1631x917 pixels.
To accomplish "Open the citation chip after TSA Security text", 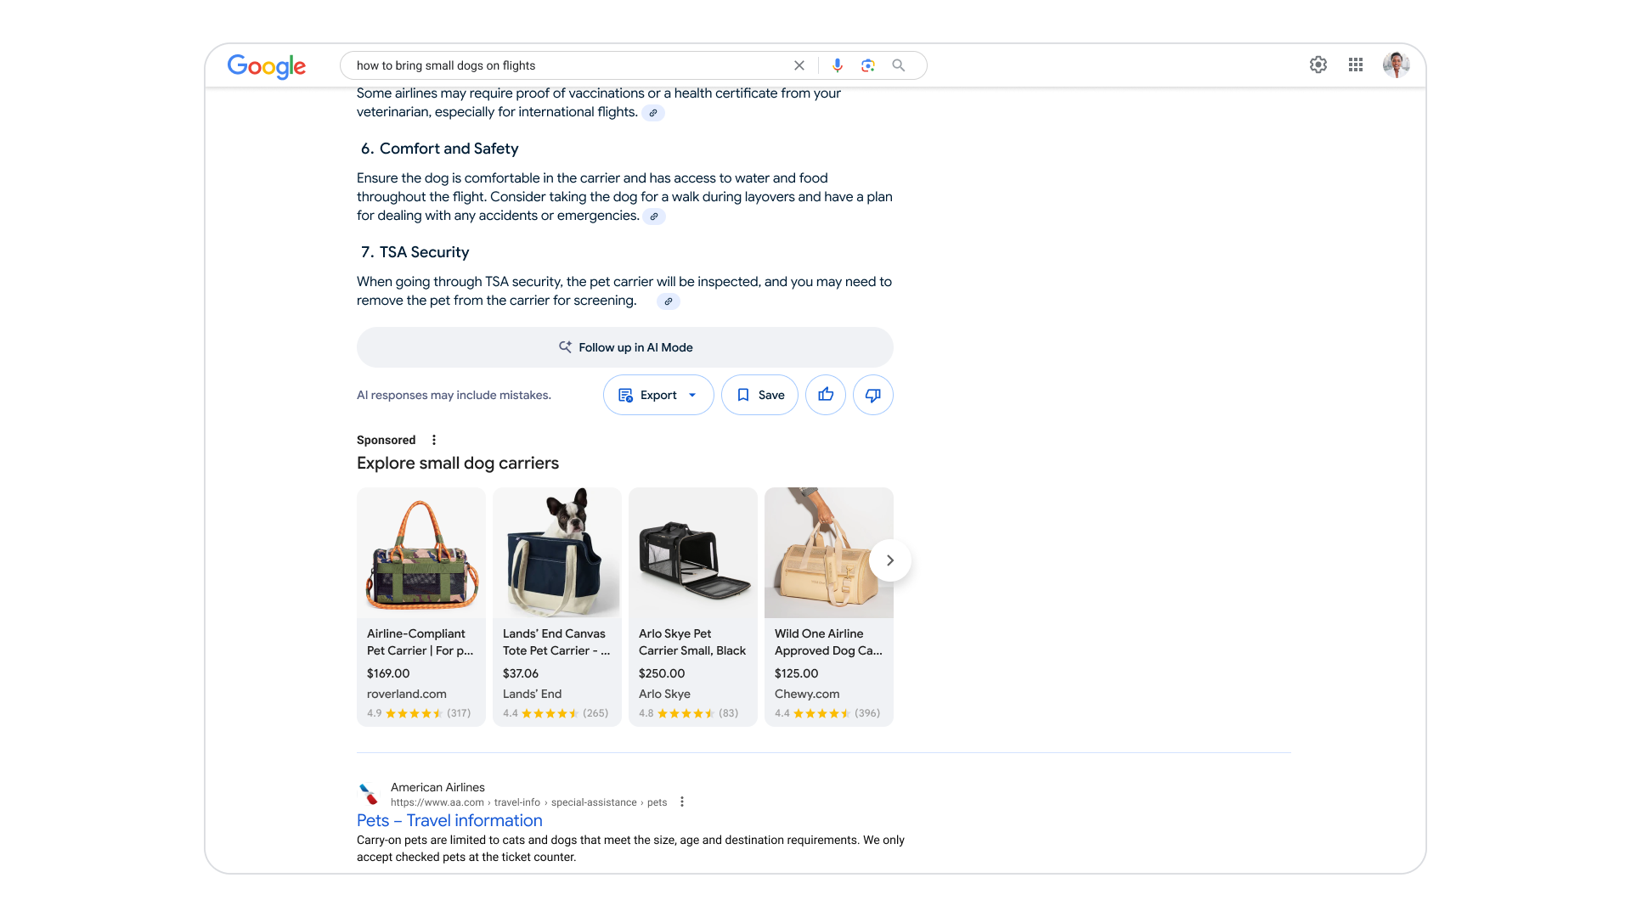I will pyautogui.click(x=668, y=301).
